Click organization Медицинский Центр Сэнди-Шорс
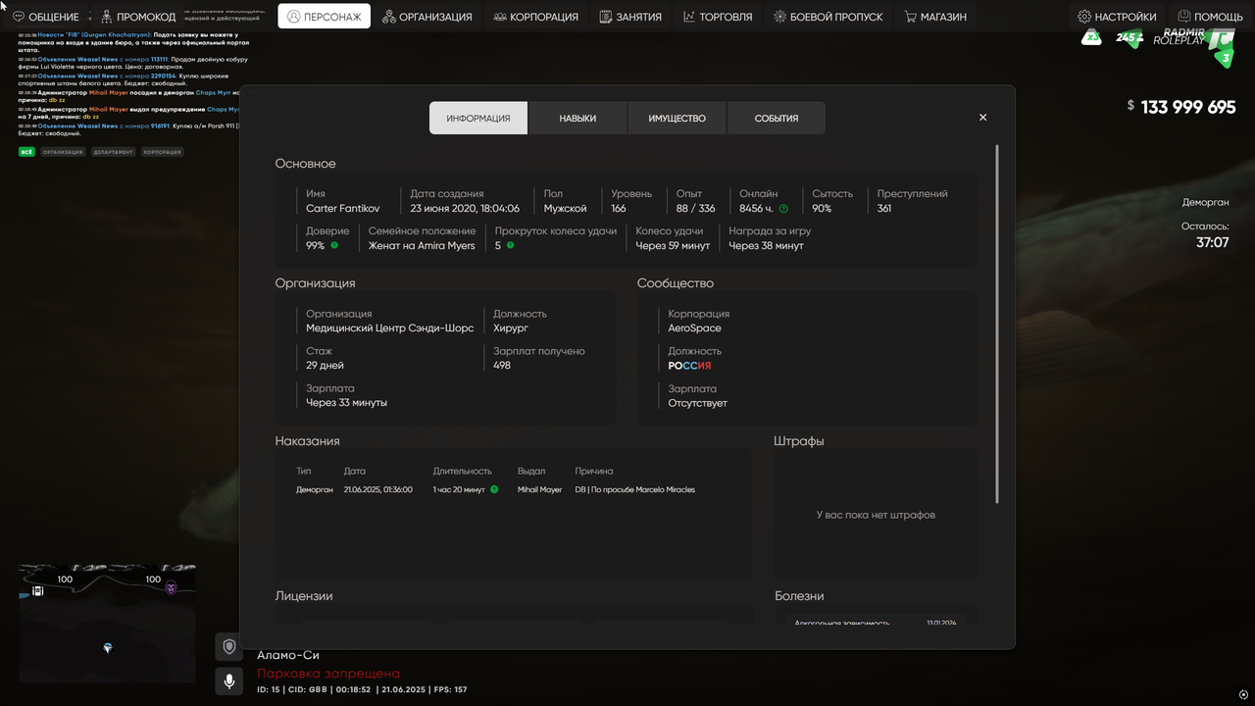Image resolution: width=1255 pixels, height=706 pixels. [389, 328]
